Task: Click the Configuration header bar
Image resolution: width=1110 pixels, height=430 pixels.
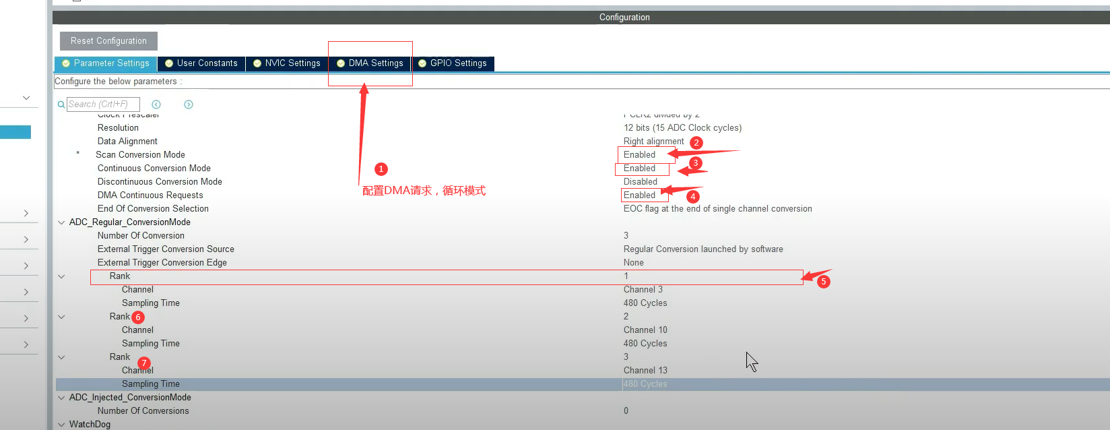Action: click(581, 18)
